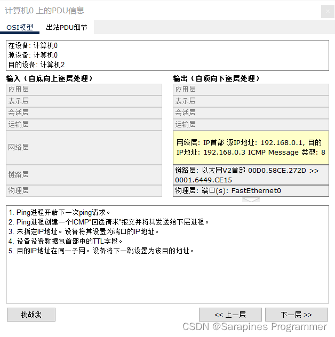The image size is (335, 337).
Task: Click step 4 about the TTL字段
Action: pyautogui.click(x=66, y=241)
